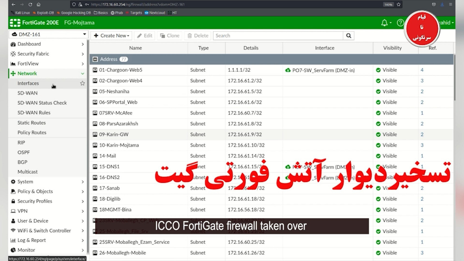Go to browser home icon
The width and height of the screenshot is (464, 261).
39,4
